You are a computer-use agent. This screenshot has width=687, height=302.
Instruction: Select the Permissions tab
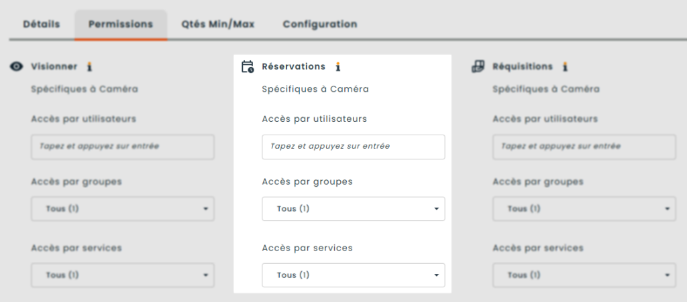[121, 24]
